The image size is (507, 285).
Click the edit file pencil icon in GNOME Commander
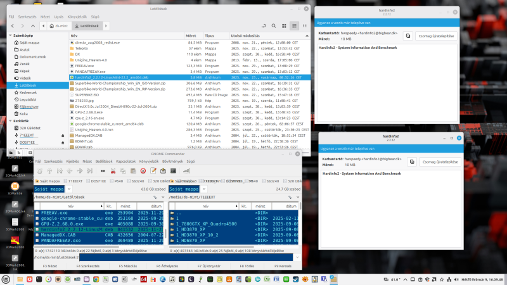click(153, 170)
